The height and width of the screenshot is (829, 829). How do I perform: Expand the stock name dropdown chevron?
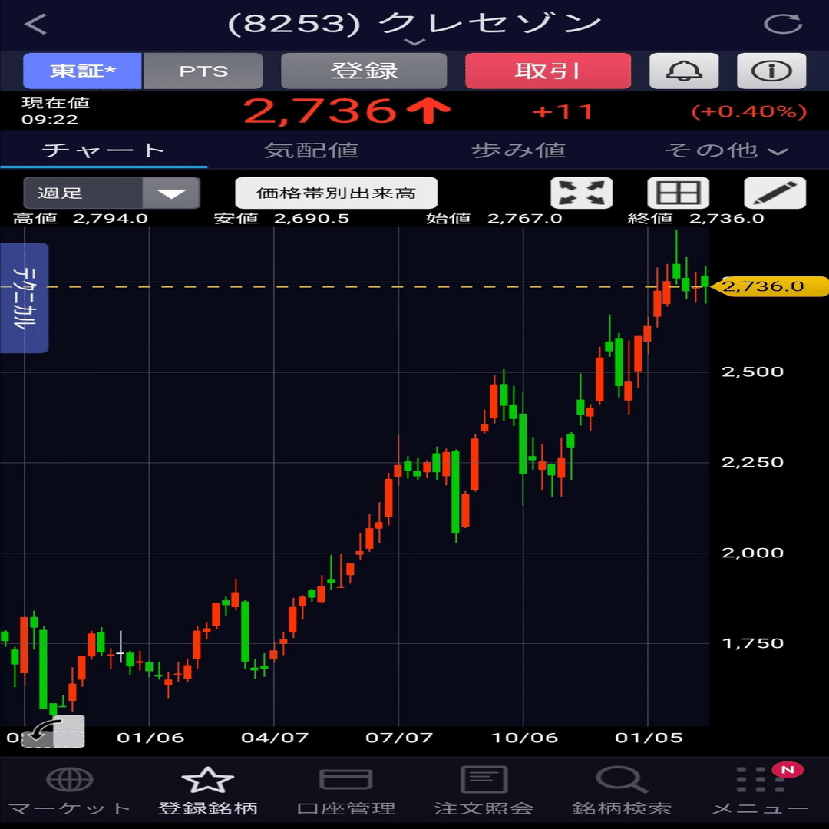(414, 42)
